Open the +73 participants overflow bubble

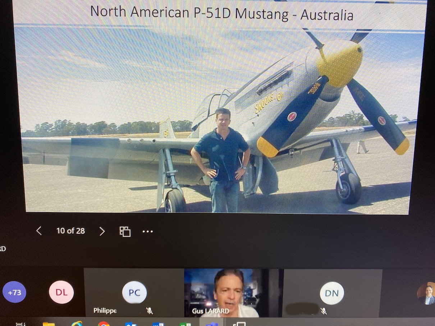(14, 292)
